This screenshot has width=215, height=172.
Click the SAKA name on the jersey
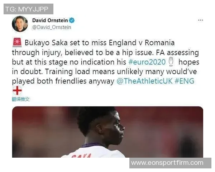point(81,156)
